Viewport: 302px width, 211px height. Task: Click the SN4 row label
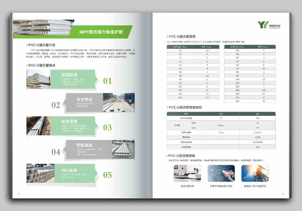pos(193,128)
